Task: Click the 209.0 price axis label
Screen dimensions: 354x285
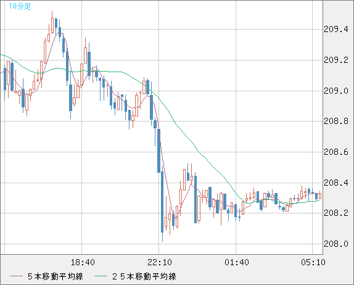Action: tap(336, 91)
